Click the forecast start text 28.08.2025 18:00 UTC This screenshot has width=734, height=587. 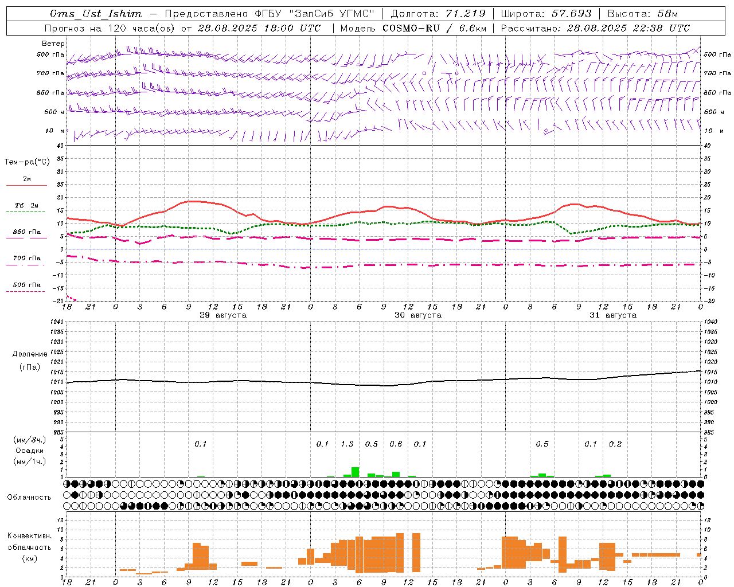pyautogui.click(x=259, y=28)
